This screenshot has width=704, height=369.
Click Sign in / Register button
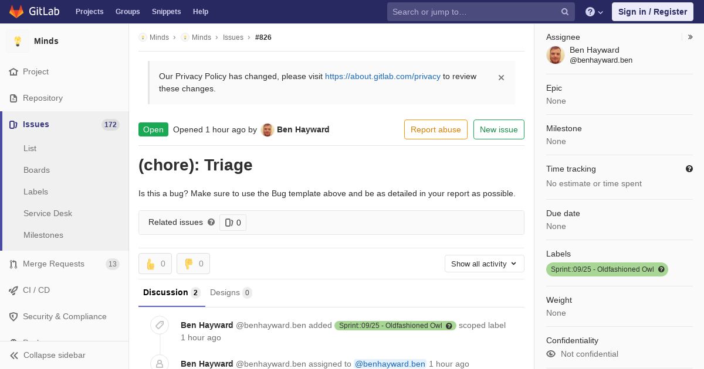point(652,12)
